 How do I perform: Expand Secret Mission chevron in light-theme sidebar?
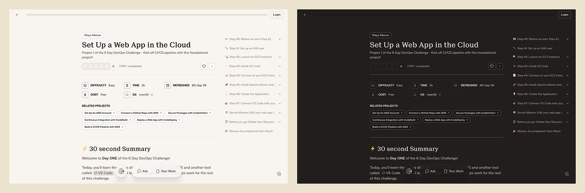280,113
